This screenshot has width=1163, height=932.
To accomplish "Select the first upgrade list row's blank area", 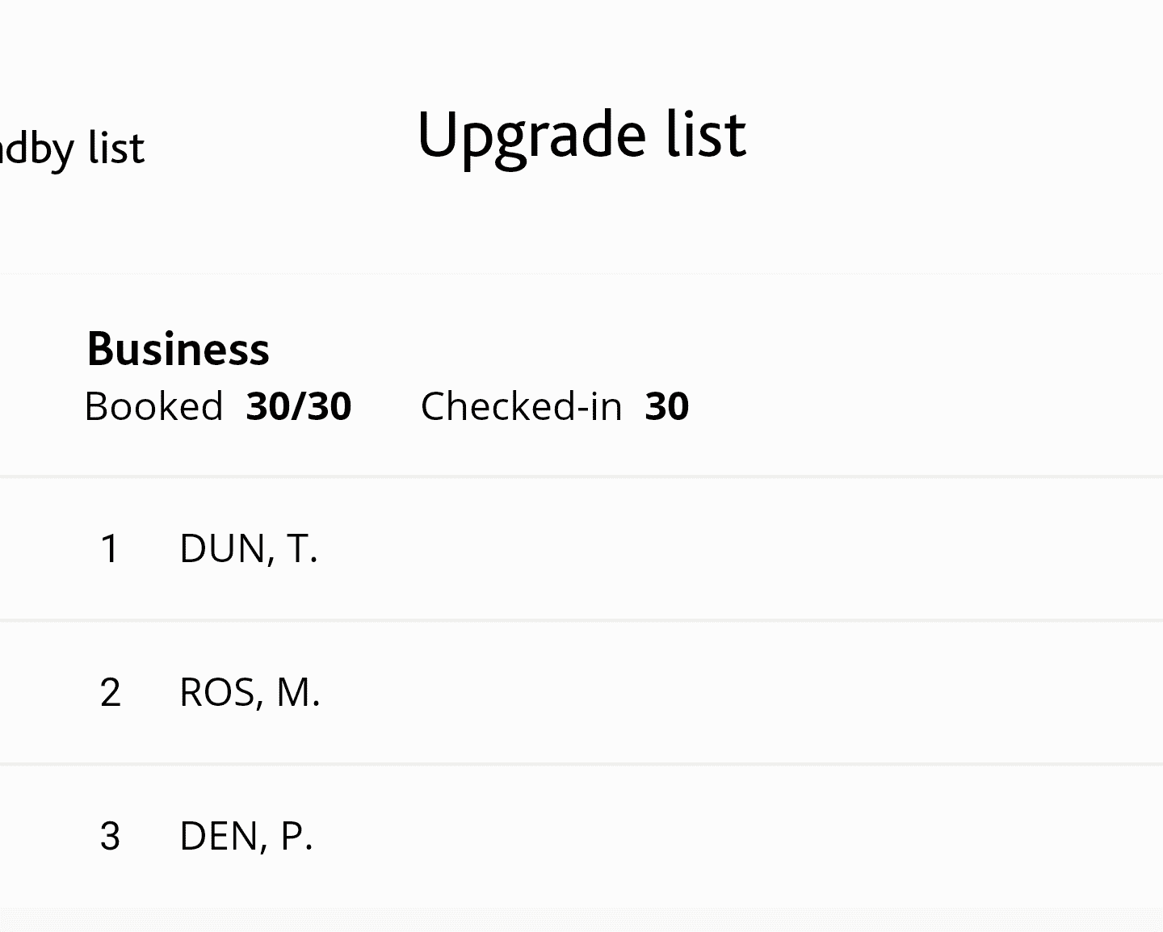I will click(727, 549).
